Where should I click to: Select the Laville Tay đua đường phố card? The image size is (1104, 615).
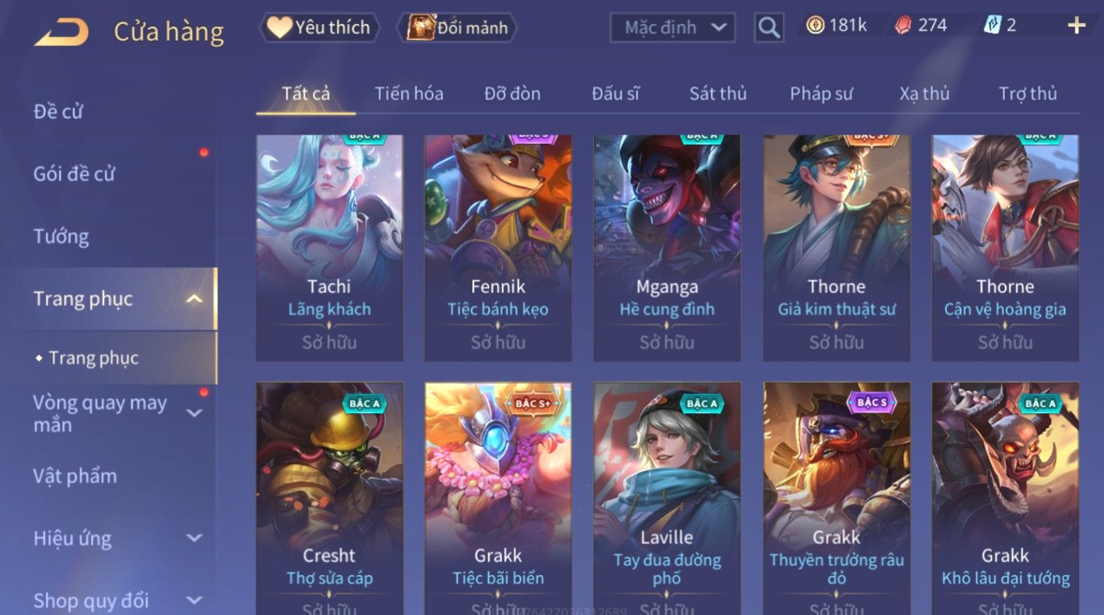(x=667, y=499)
